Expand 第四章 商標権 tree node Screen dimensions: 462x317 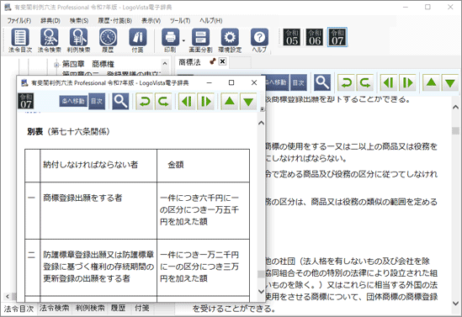tap(56, 65)
